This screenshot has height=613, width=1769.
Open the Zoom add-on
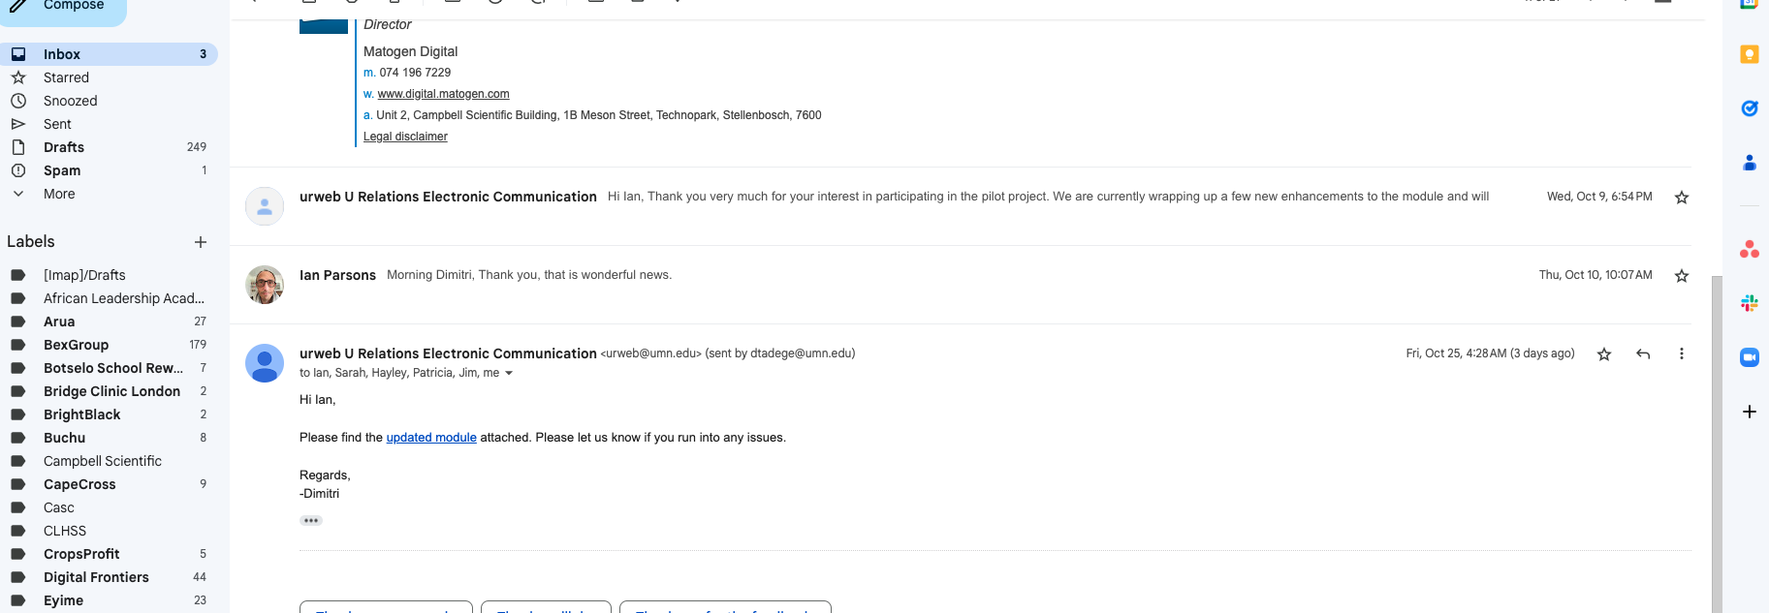[x=1750, y=357]
